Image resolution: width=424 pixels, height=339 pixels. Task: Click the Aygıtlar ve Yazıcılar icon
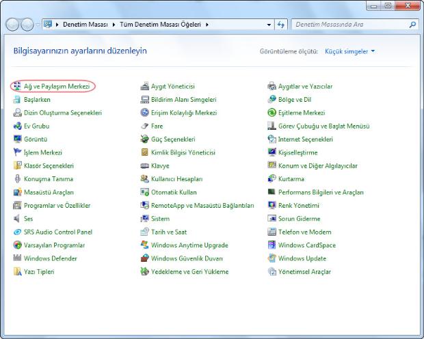pos(271,86)
